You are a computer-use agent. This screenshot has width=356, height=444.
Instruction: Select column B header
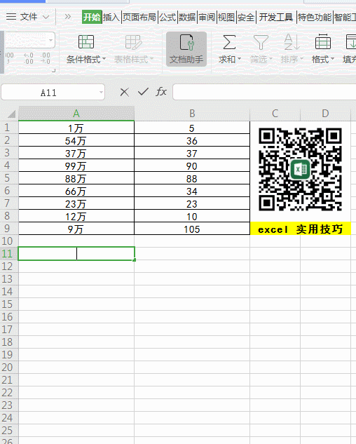point(192,114)
